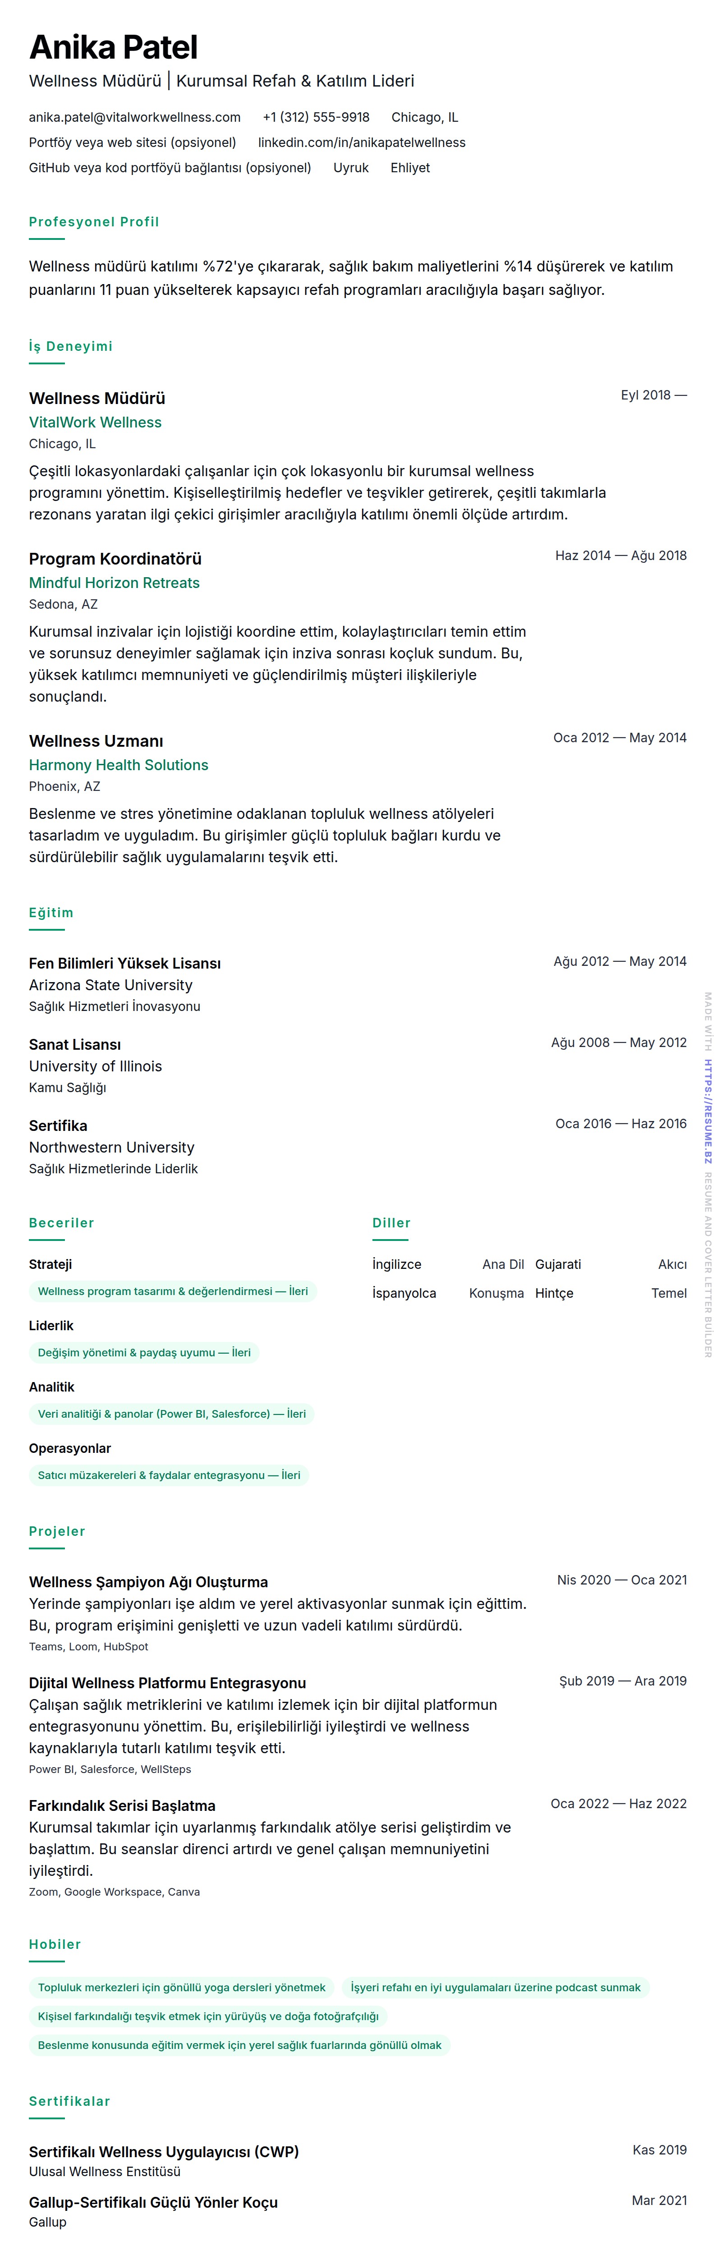Click the Wellness program tasarımı skill tag
This screenshot has width=716, height=2260.
(x=173, y=1291)
